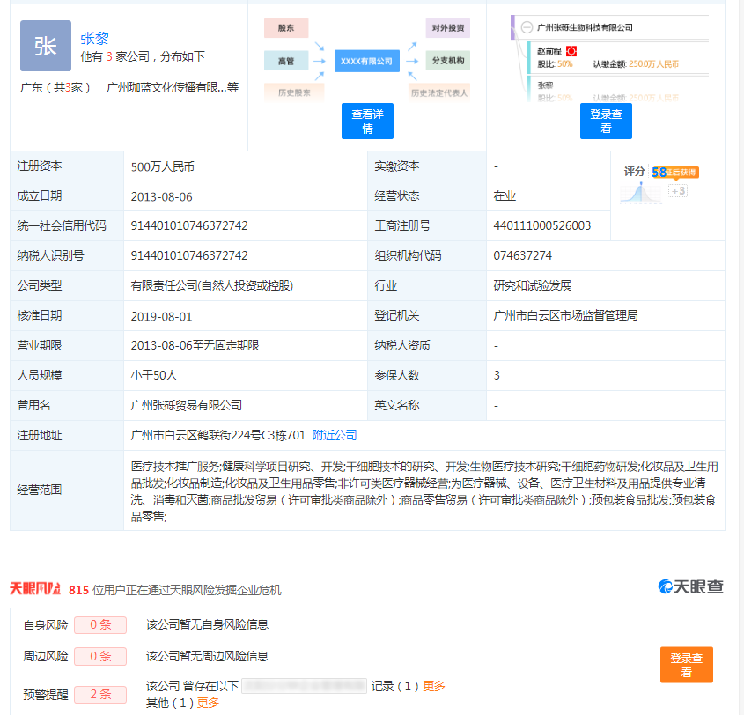The width and height of the screenshot is (744, 715).
Task: Click the 广州珈蓝文化传播有限 company text
Action: (x=166, y=87)
